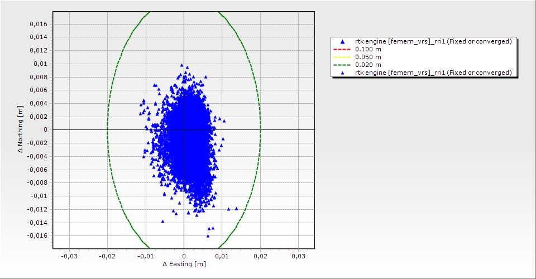Click the yellow dashed line legend symbol
The width and height of the screenshot is (536, 279).
[x=343, y=57]
